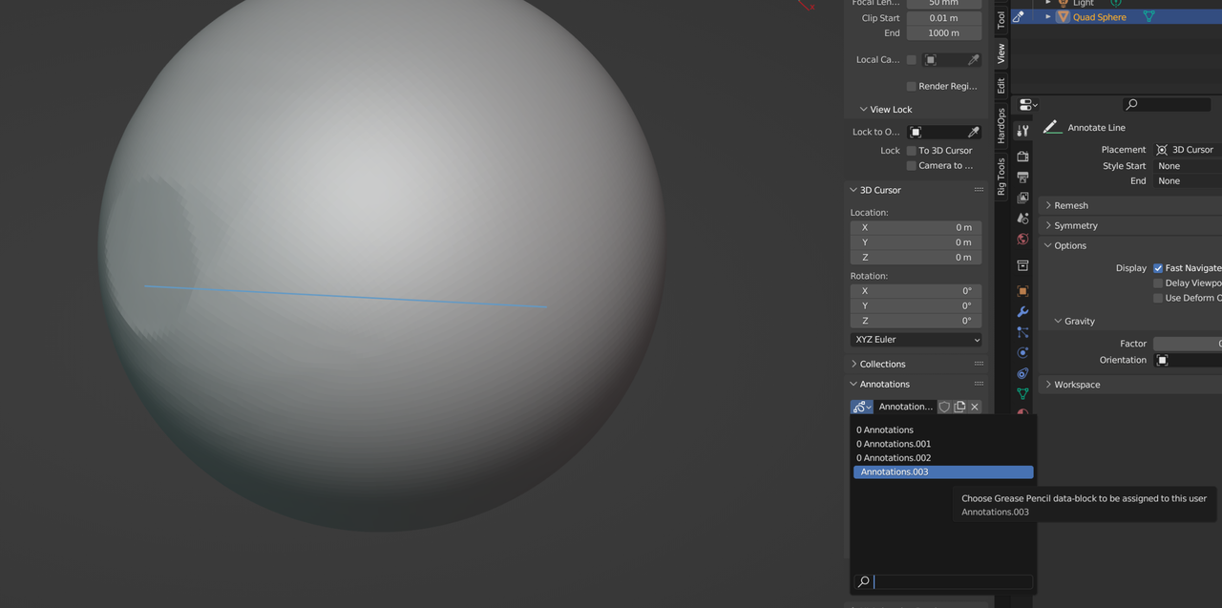Open the Tool properties tab icon

tap(1022, 131)
